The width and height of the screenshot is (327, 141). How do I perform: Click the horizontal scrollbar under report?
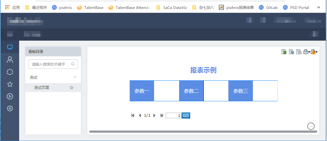tap(203, 132)
